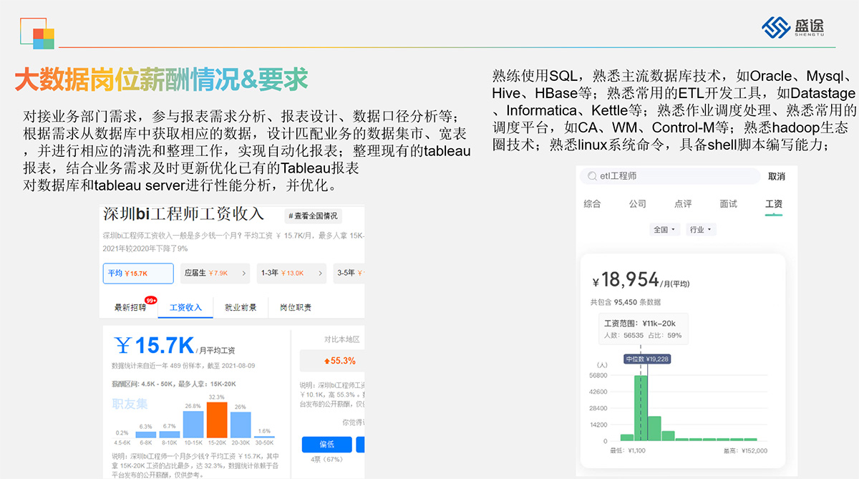The width and height of the screenshot is (859, 479).
Task: Open the 全国 region dropdown
Action: (x=664, y=230)
